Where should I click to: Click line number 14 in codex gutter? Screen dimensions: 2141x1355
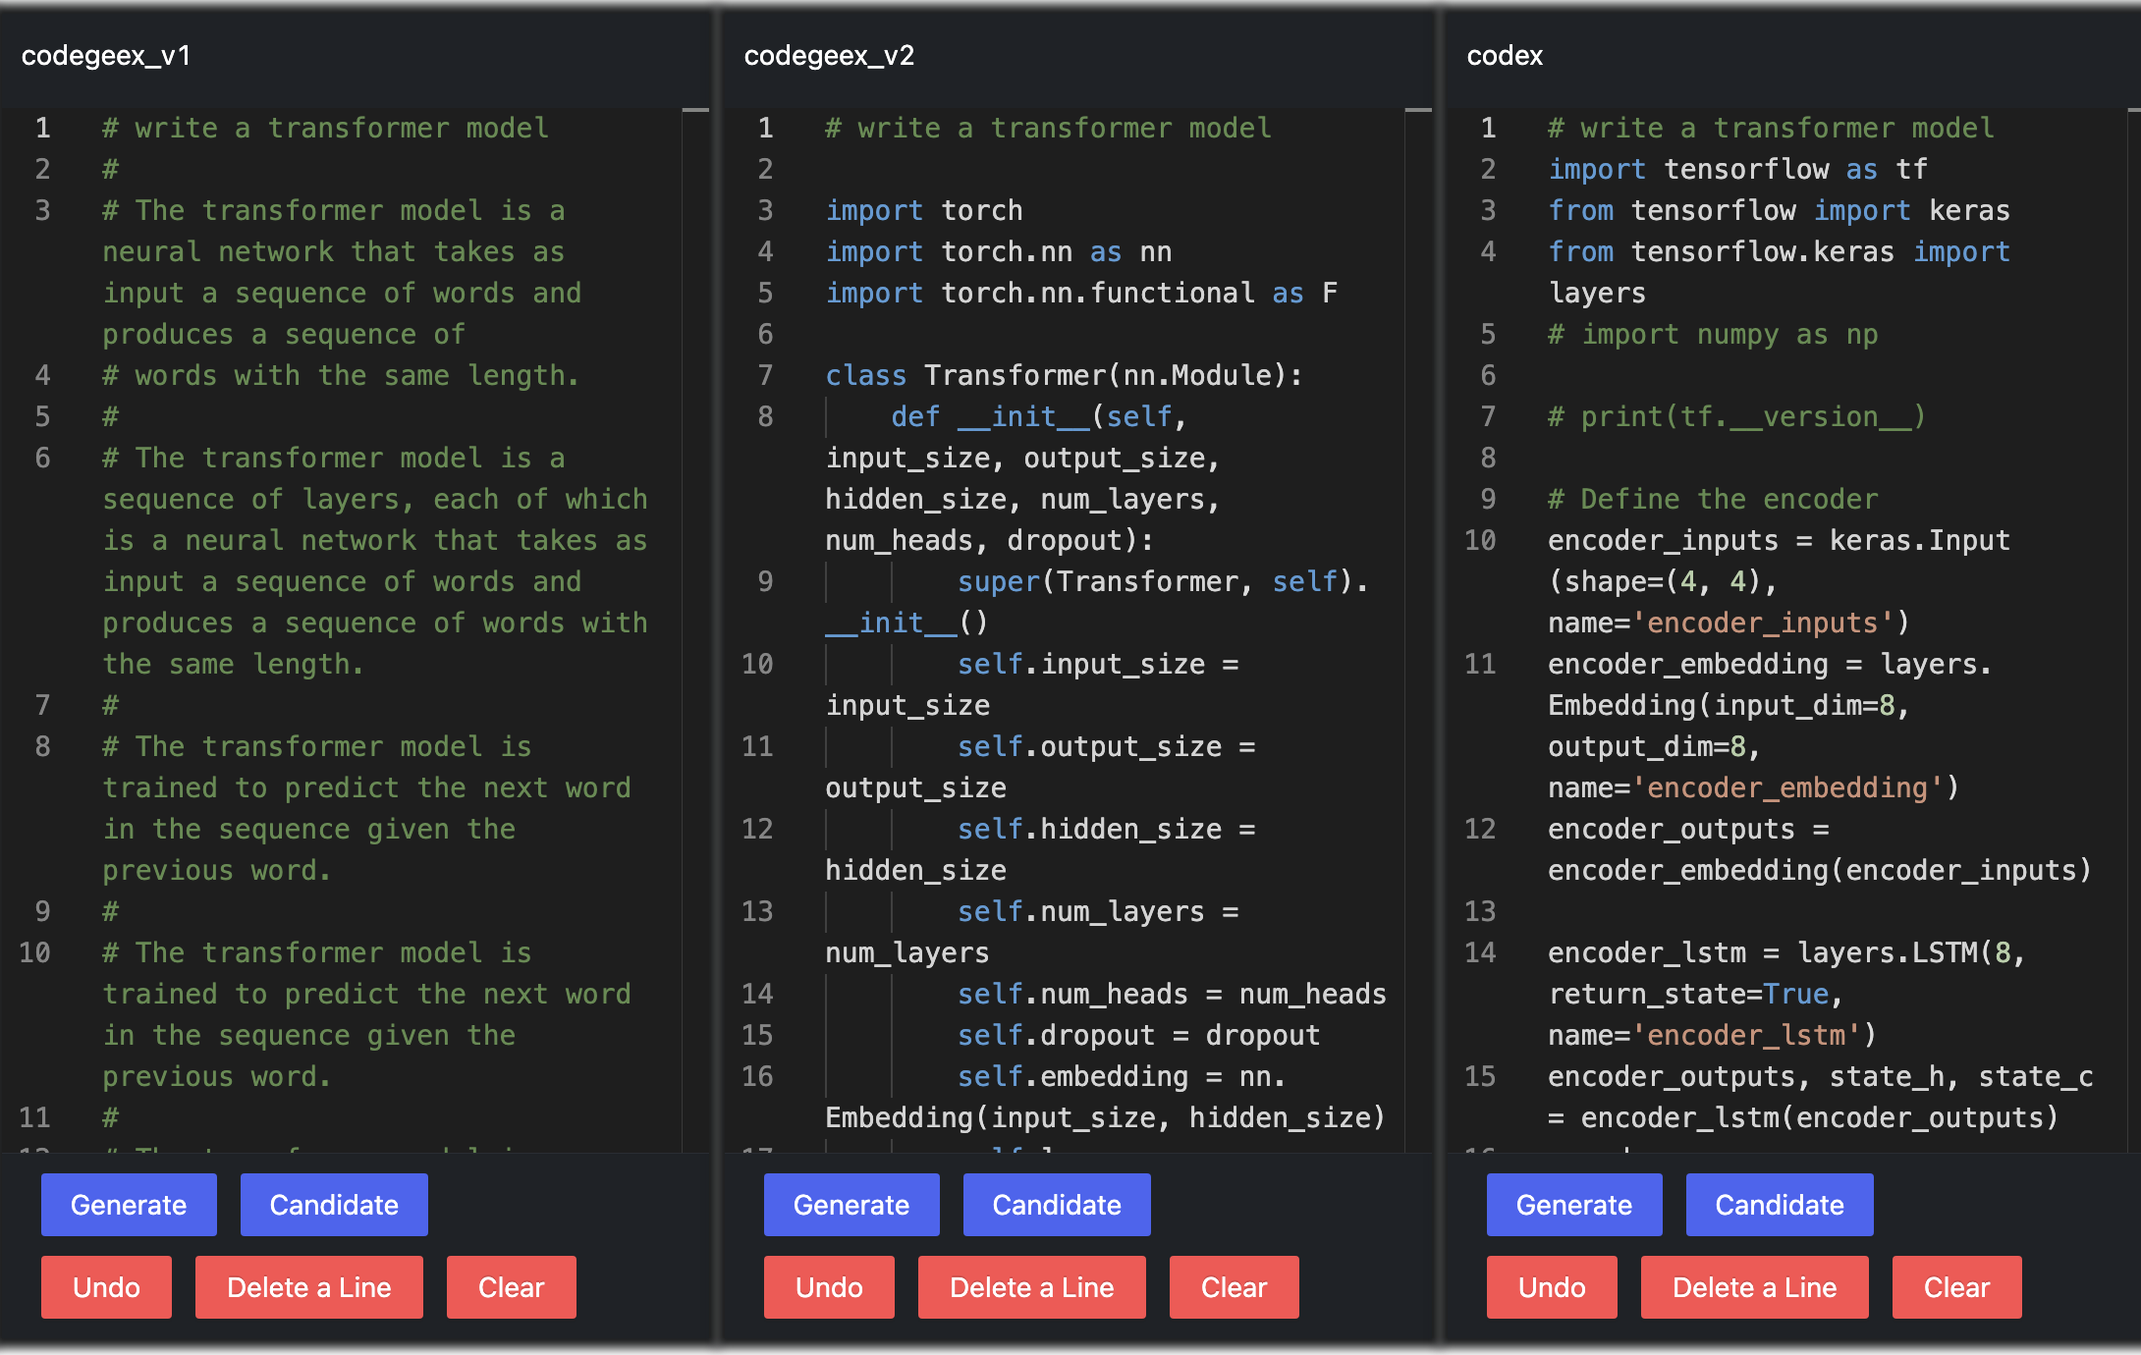[1480, 952]
